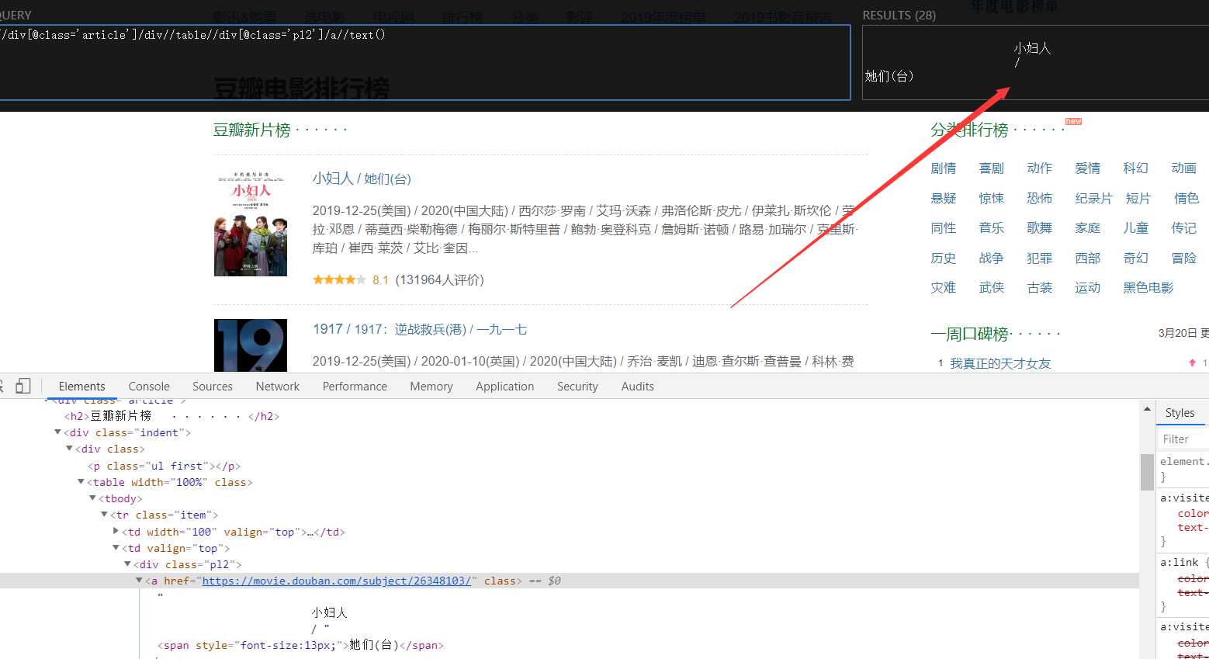Open the 同性 category ranking
The height and width of the screenshot is (659, 1209).
coord(944,228)
